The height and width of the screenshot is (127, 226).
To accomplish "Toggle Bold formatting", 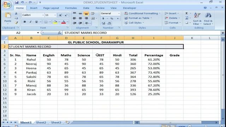I will pos(25,22).
